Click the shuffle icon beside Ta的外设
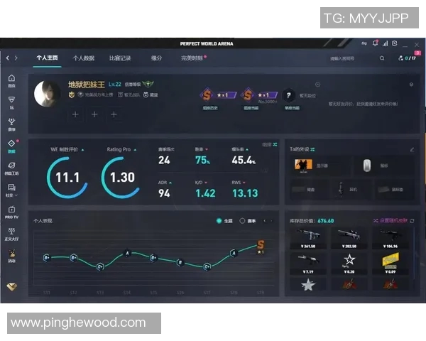This screenshot has height=341, width=426. [312, 149]
